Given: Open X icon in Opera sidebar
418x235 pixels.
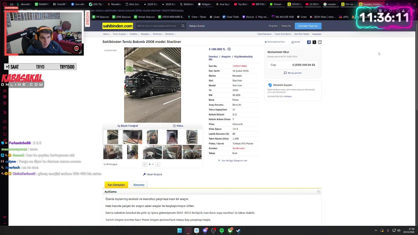Looking at the screenshot, I should pyautogui.click(x=5, y=112).
